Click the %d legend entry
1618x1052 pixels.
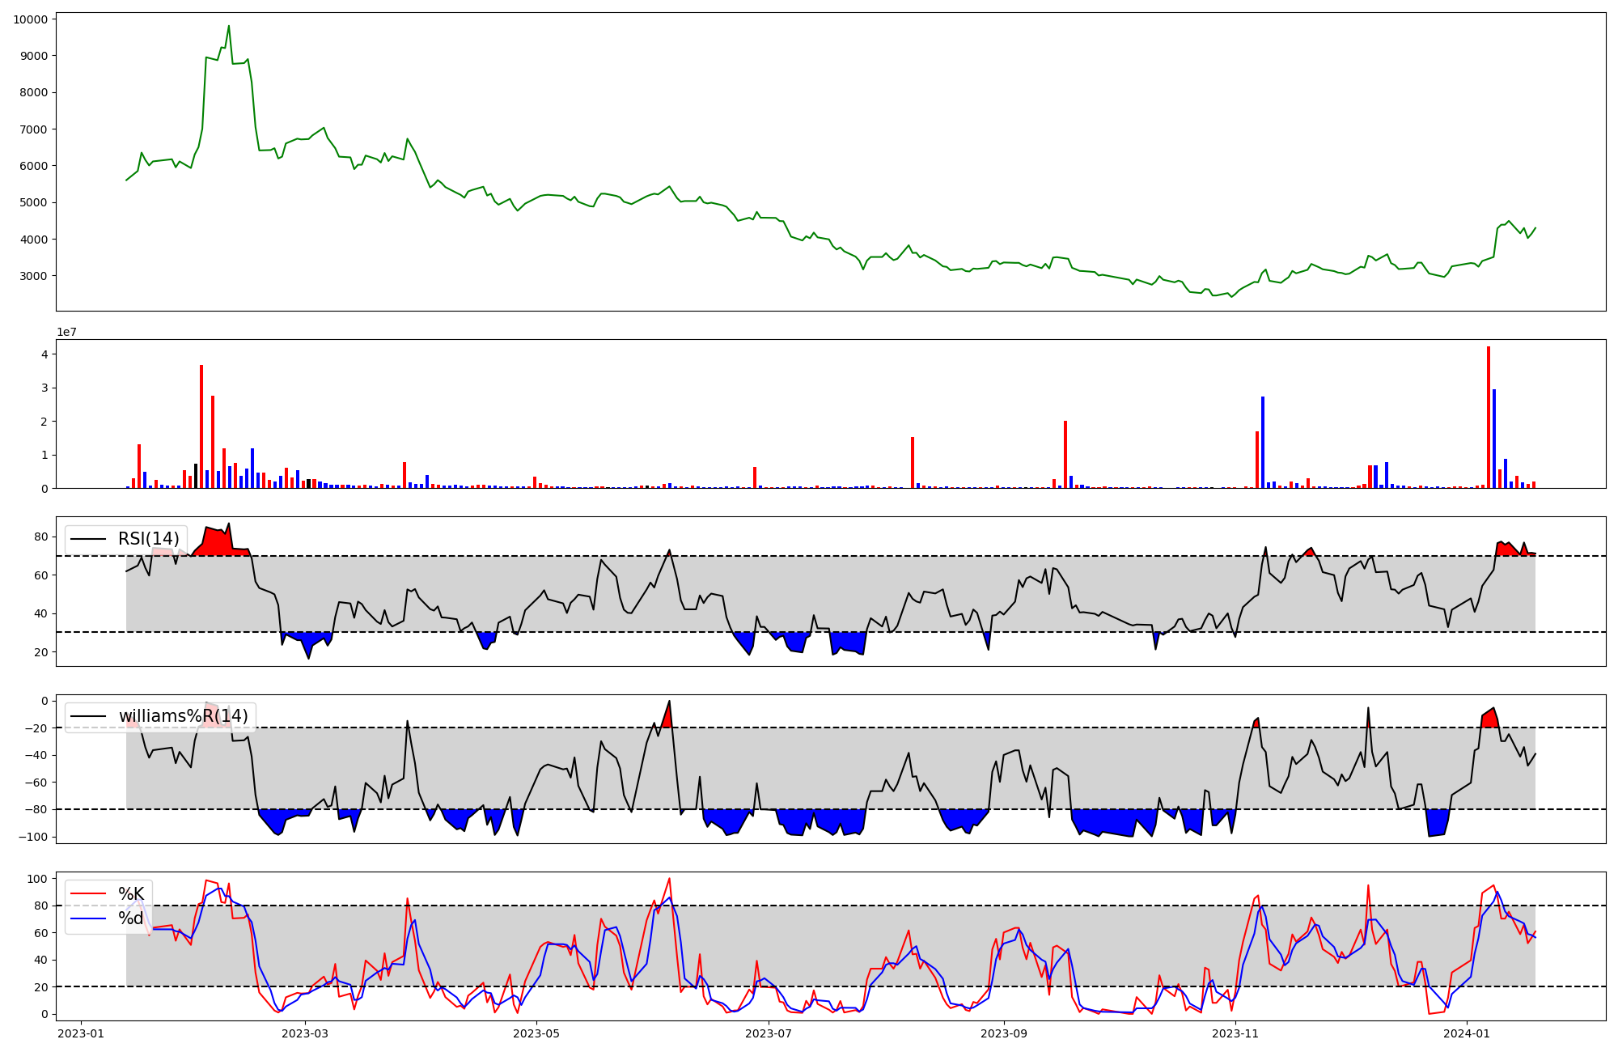[x=108, y=918]
